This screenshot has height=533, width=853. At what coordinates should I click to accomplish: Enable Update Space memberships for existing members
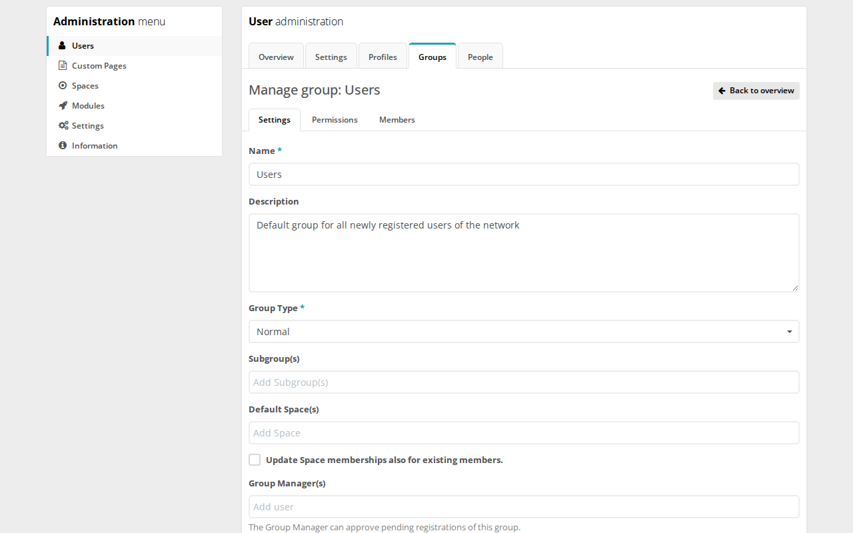[x=255, y=460]
